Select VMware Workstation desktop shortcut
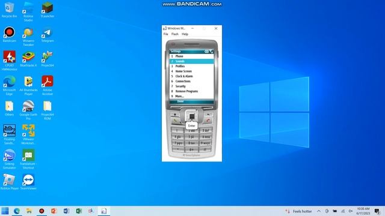The width and height of the screenshot is (385, 216). click(28, 134)
